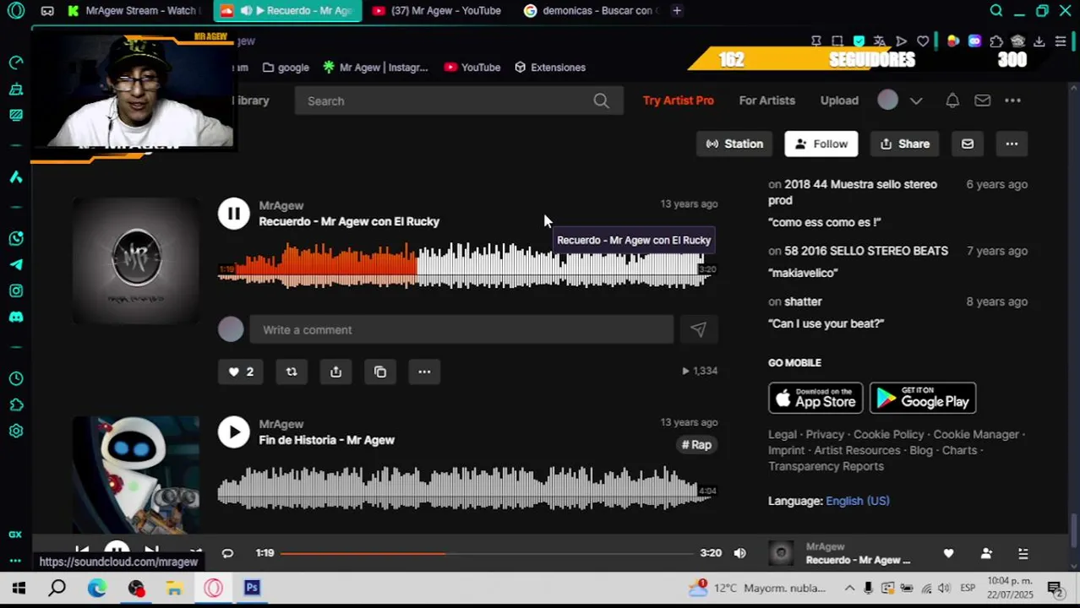Follow the artist from the player bar

coord(986,553)
